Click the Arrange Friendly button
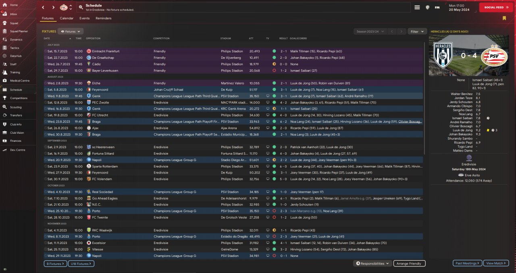Screen dimensions: 516x273 (409, 263)
